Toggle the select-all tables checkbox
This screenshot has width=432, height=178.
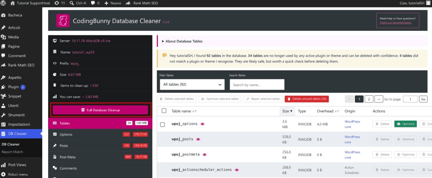[x=164, y=111]
